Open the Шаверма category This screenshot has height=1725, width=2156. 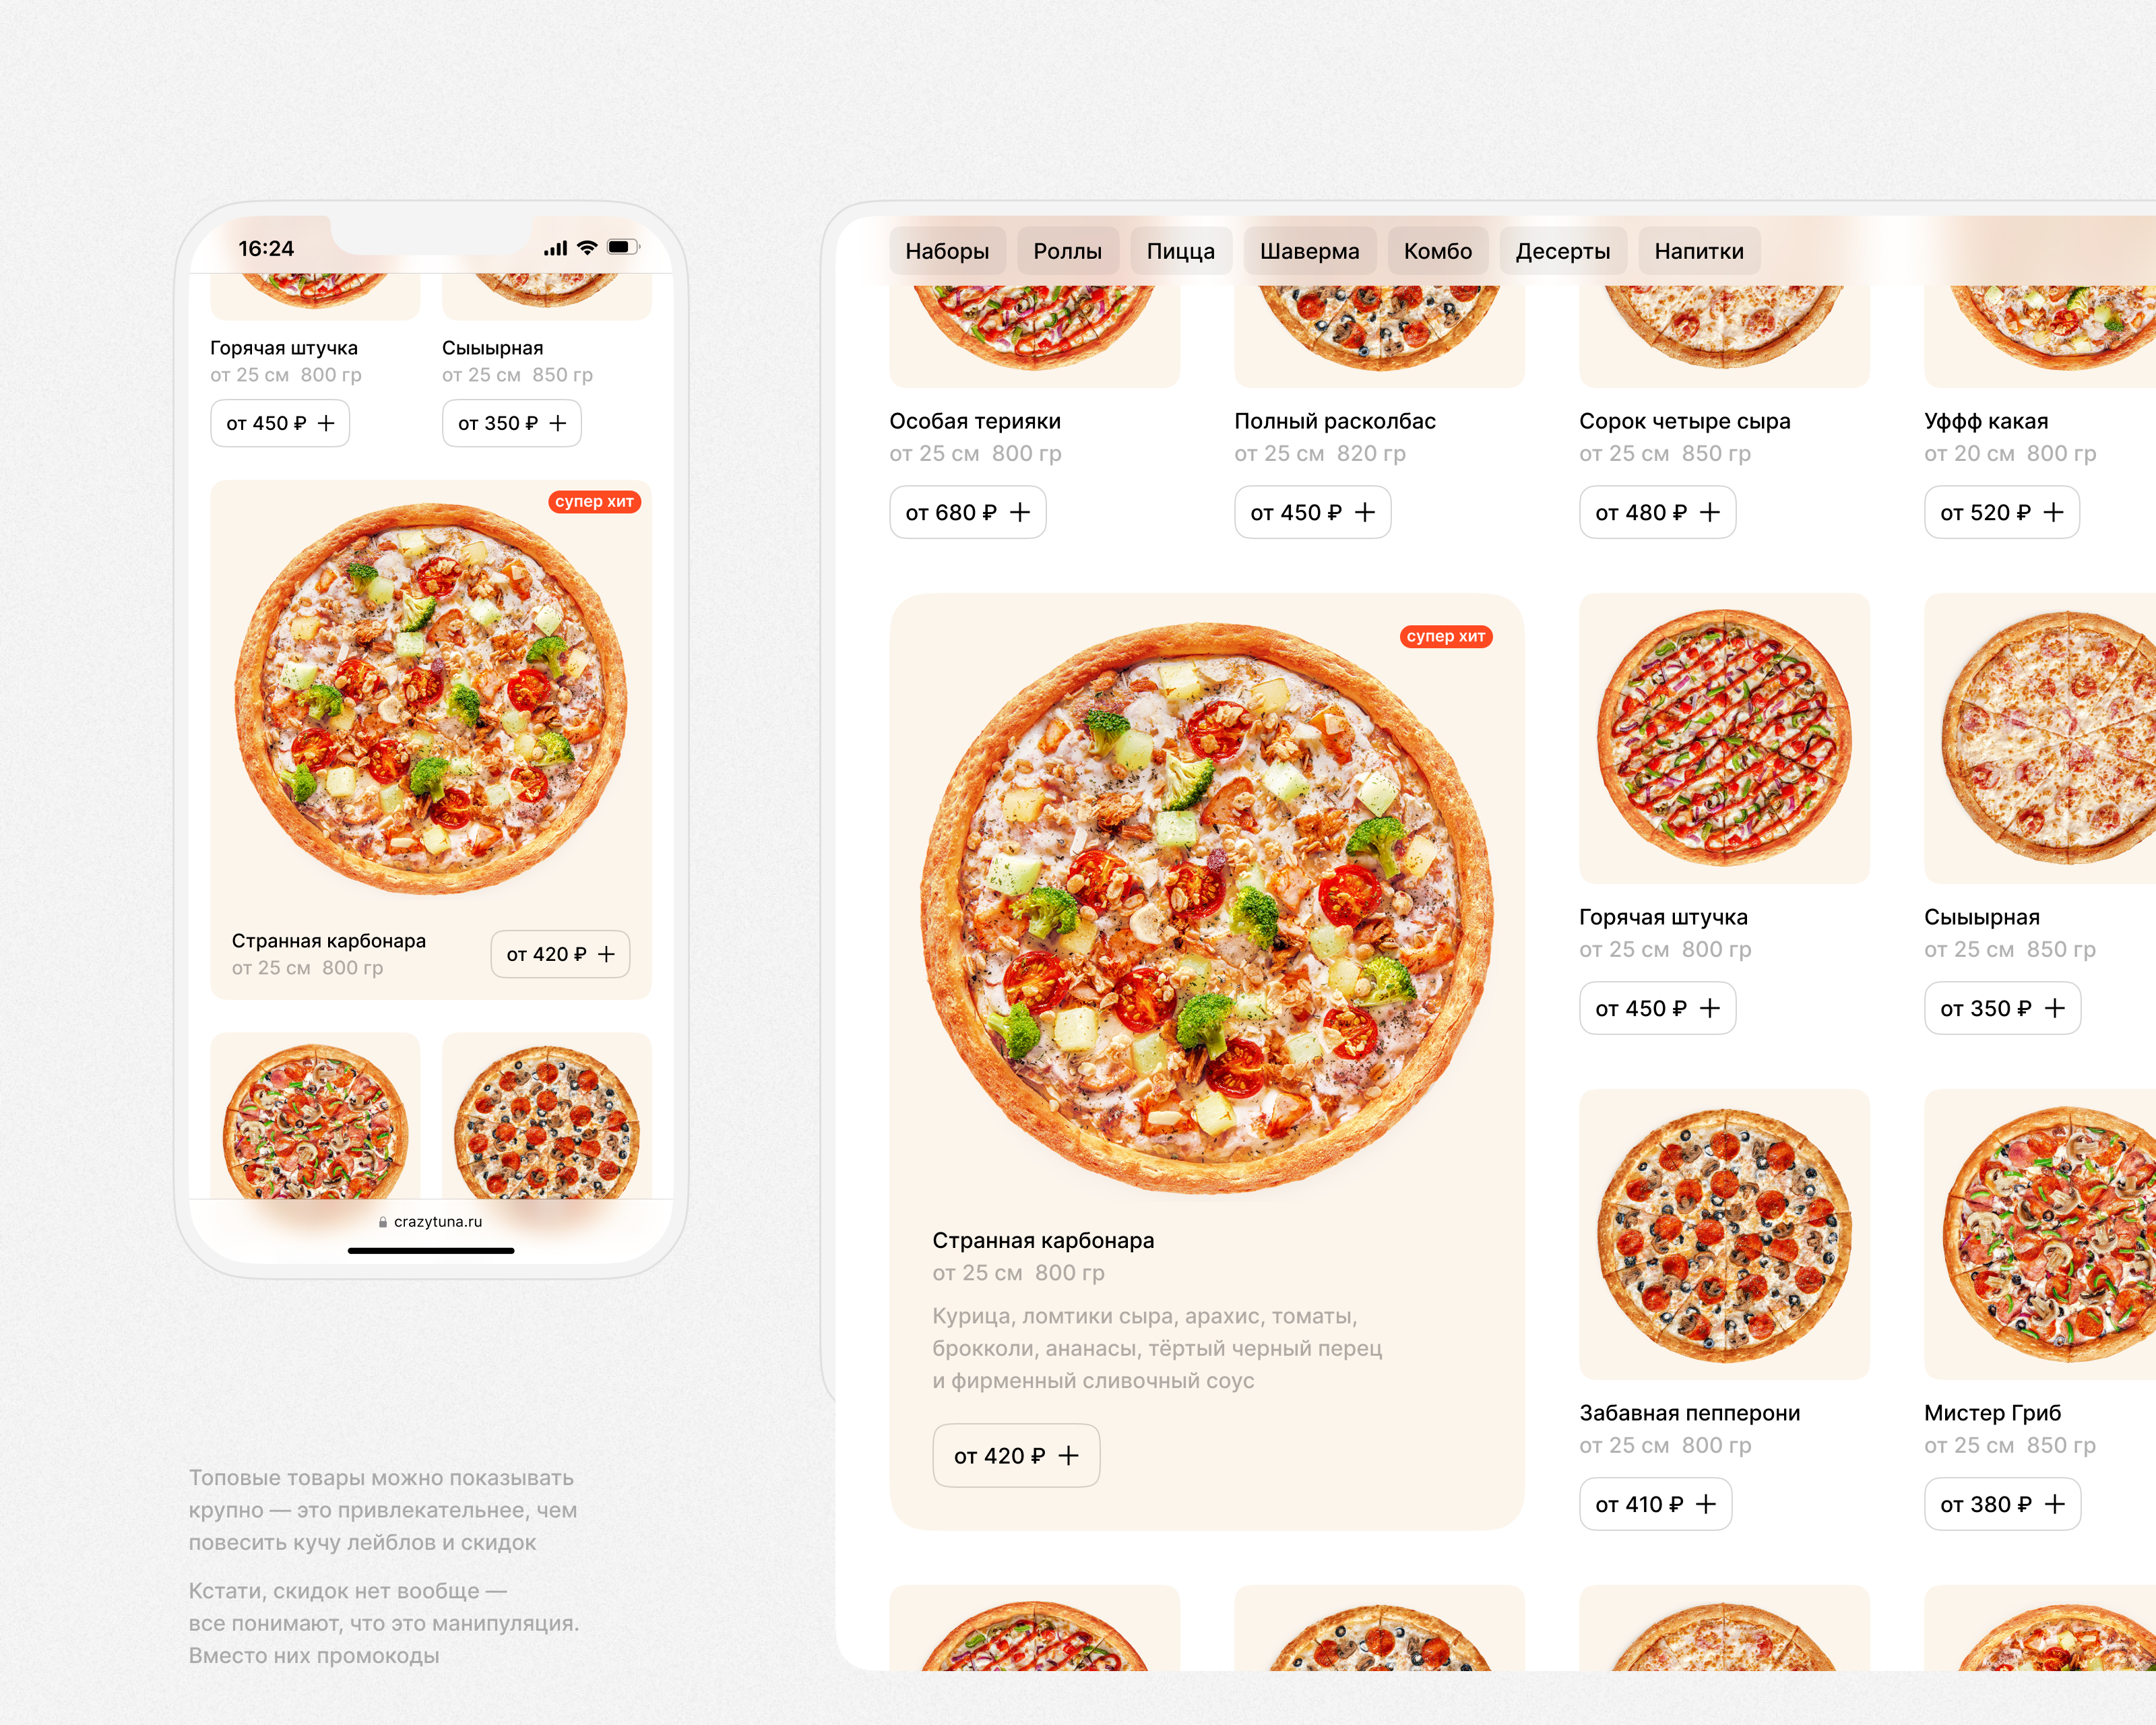click(1309, 251)
